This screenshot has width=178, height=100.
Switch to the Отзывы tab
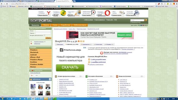[x=109, y=44]
